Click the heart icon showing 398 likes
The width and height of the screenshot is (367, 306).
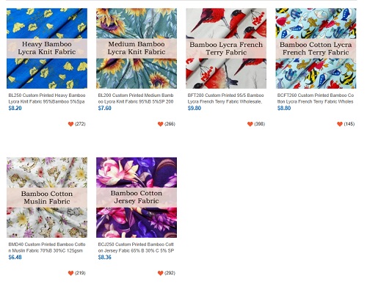click(x=250, y=124)
